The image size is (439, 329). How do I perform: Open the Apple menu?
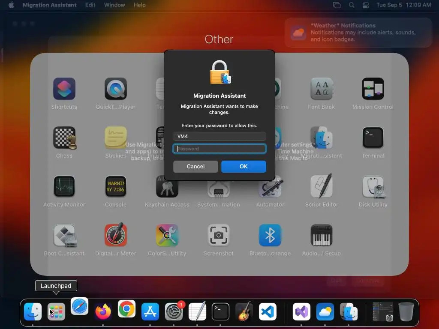[11, 5]
